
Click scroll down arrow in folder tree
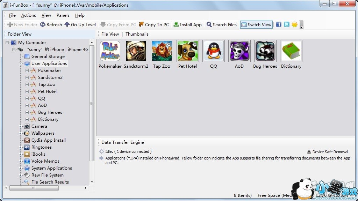coord(92,182)
